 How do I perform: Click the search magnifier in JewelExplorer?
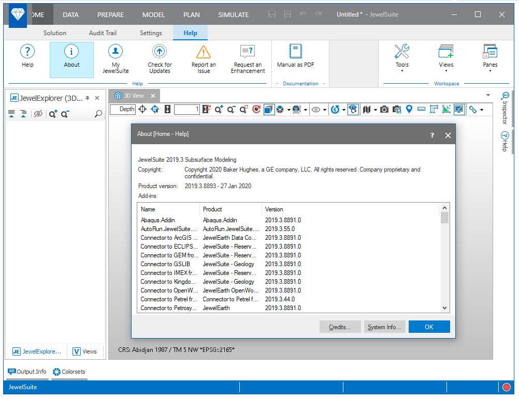click(x=98, y=114)
